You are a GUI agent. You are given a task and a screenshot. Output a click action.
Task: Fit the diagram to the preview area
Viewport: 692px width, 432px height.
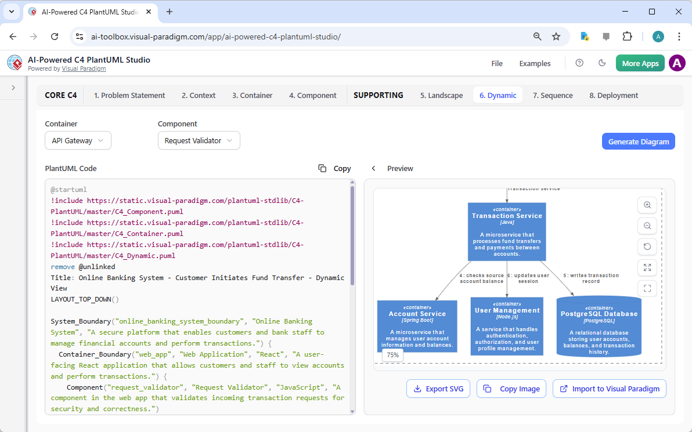[x=647, y=267]
